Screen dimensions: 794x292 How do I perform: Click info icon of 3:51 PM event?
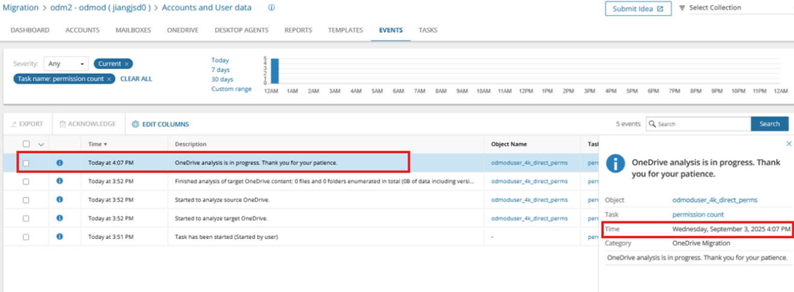[x=60, y=237]
